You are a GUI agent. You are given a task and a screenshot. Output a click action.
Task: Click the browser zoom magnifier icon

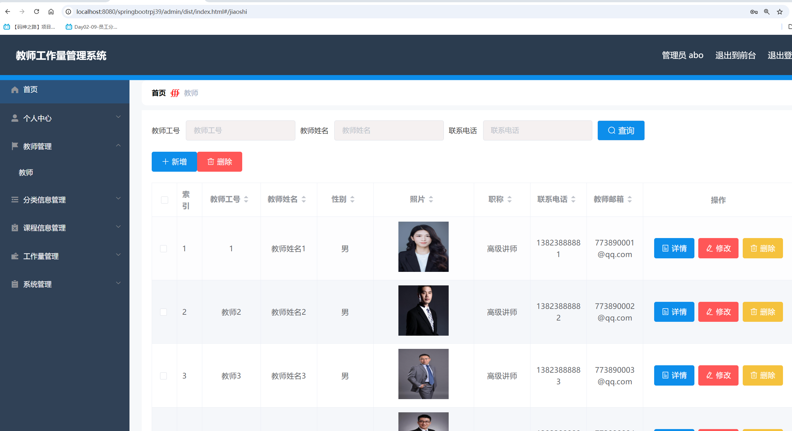click(x=767, y=12)
